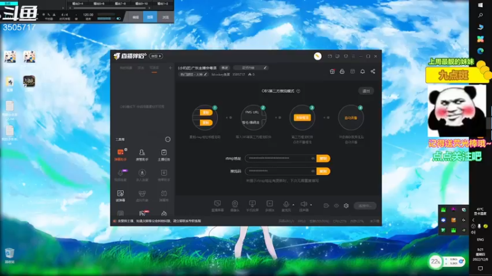Copy the stream key with its orange button
492x276 pixels.
pyautogui.click(x=323, y=171)
